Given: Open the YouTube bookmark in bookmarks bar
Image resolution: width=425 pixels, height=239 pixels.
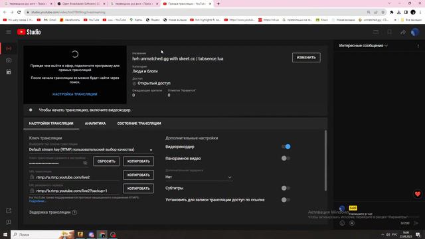Looking at the screenshot, I should [x=92, y=20].
